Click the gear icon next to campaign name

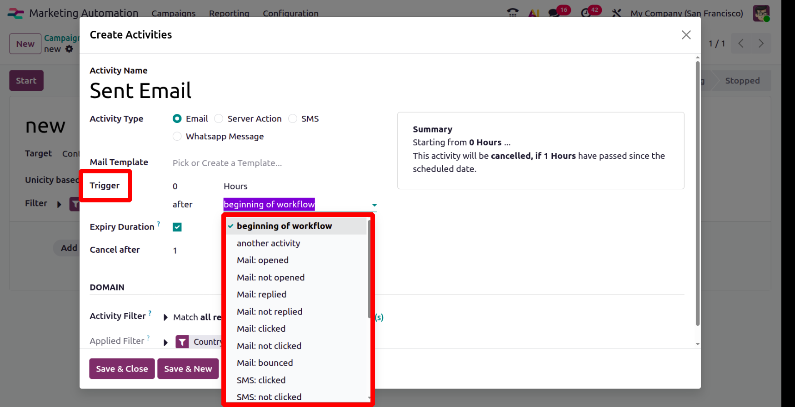point(69,49)
